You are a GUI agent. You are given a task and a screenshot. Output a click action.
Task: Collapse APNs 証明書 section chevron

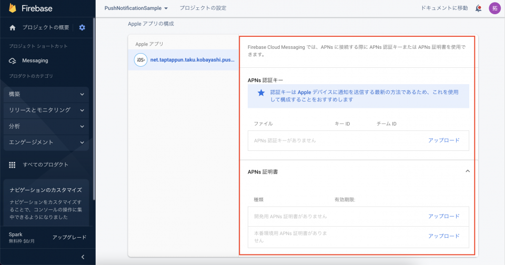coord(468,171)
